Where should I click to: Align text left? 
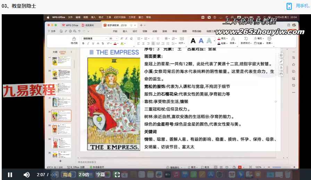(x=138, y=43)
